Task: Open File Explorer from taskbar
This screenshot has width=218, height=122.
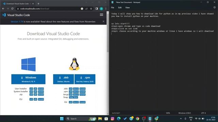Action: (100, 119)
